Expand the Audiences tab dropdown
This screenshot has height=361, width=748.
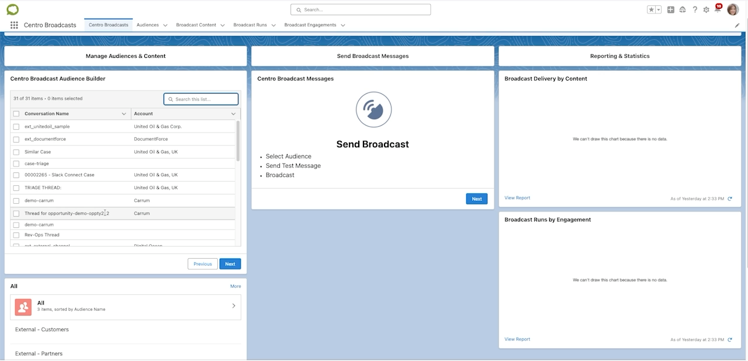pos(165,25)
